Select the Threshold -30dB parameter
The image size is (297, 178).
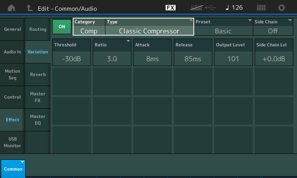(72, 52)
